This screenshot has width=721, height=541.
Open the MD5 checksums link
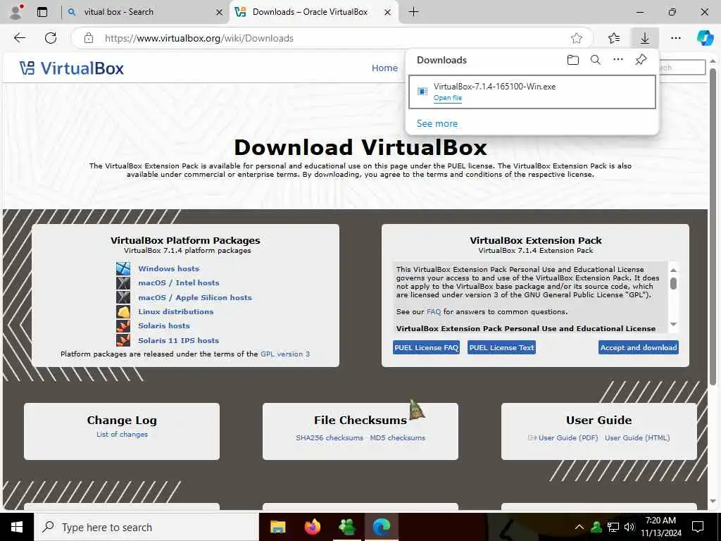click(x=398, y=438)
